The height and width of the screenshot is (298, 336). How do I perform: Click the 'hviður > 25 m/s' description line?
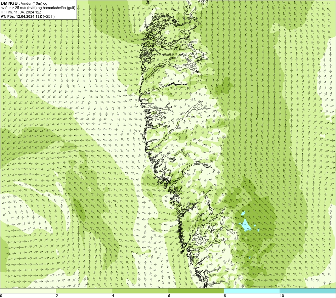coord(38,8)
